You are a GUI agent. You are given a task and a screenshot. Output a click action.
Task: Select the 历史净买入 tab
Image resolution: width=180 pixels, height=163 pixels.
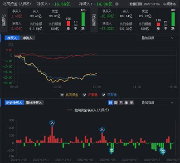click(14, 103)
